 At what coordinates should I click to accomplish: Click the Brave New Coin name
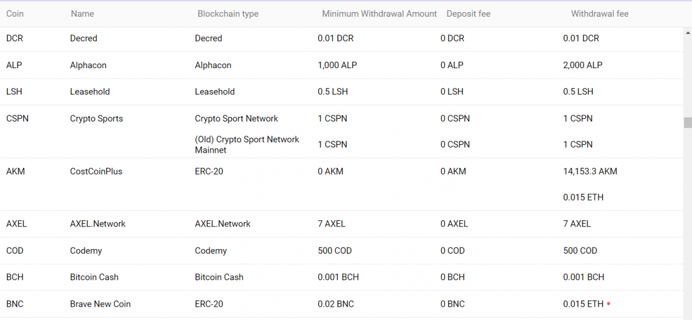[x=100, y=304]
